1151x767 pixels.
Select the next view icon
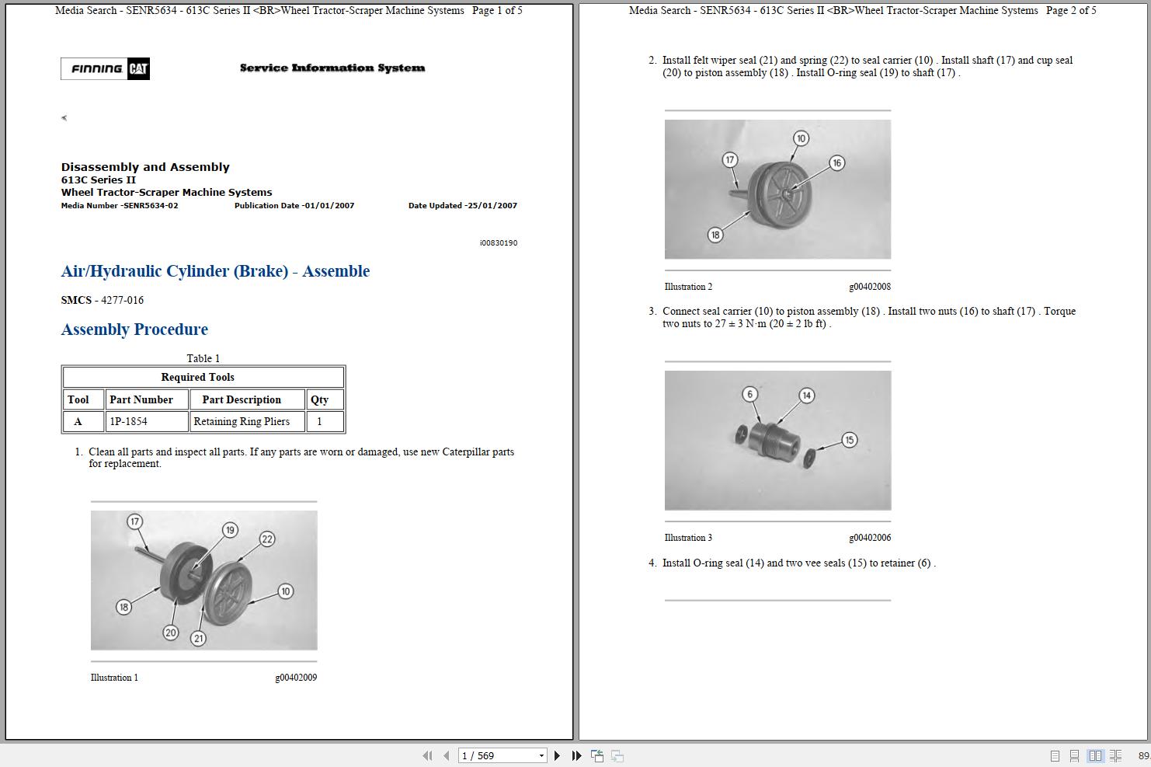(617, 755)
